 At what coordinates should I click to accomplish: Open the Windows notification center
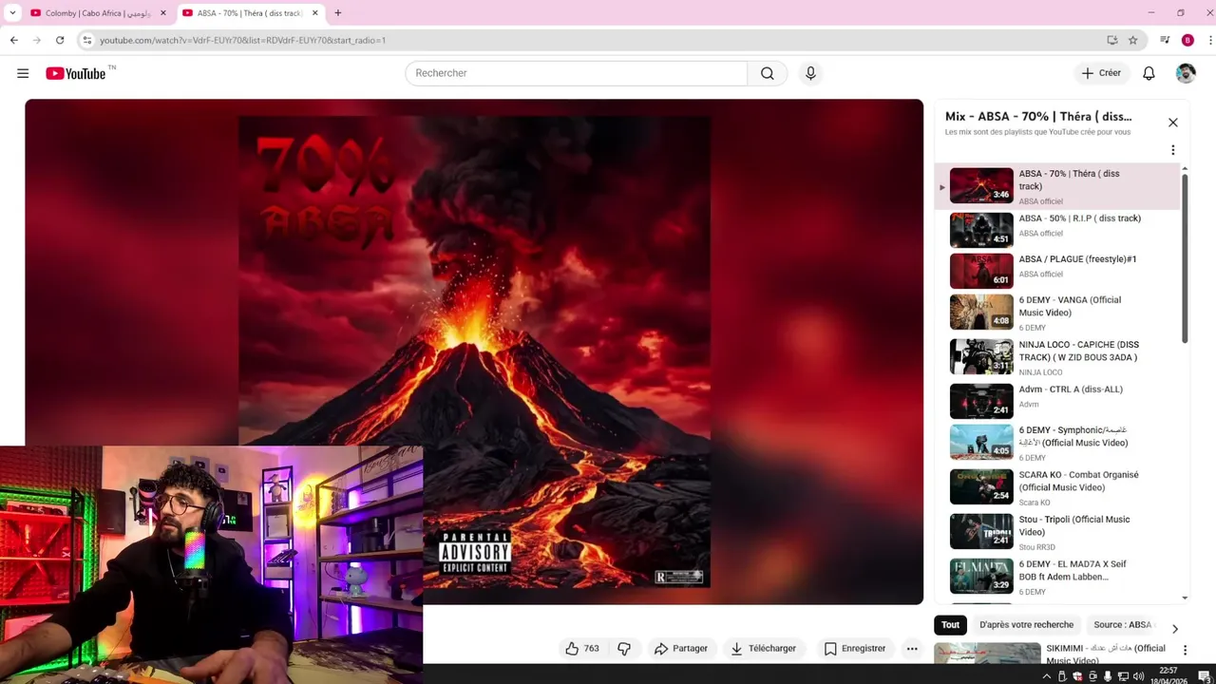click(x=1204, y=676)
